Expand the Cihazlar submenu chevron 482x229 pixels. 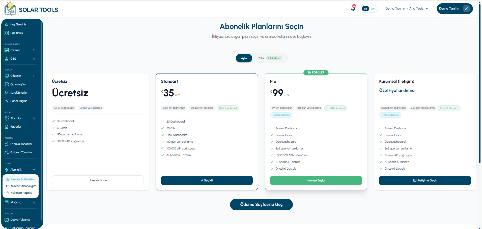pyautogui.click(x=34, y=76)
